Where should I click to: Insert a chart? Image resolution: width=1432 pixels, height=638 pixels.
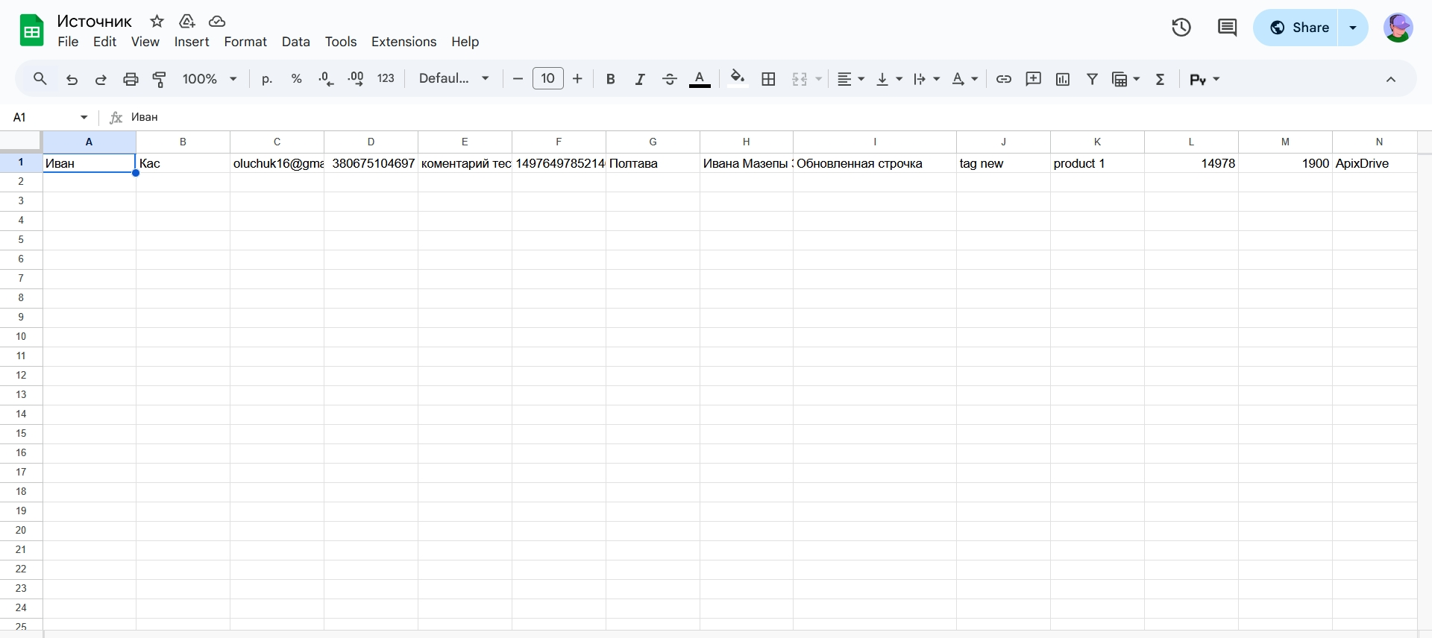click(1063, 79)
